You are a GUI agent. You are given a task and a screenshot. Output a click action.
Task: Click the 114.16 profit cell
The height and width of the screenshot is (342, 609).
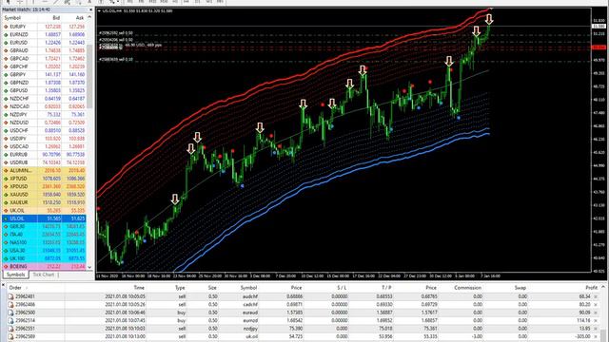click(583, 321)
